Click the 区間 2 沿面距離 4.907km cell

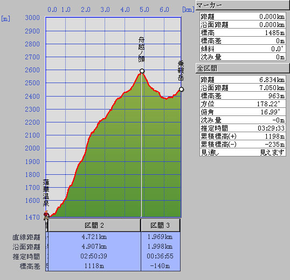pyautogui.click(x=94, y=247)
